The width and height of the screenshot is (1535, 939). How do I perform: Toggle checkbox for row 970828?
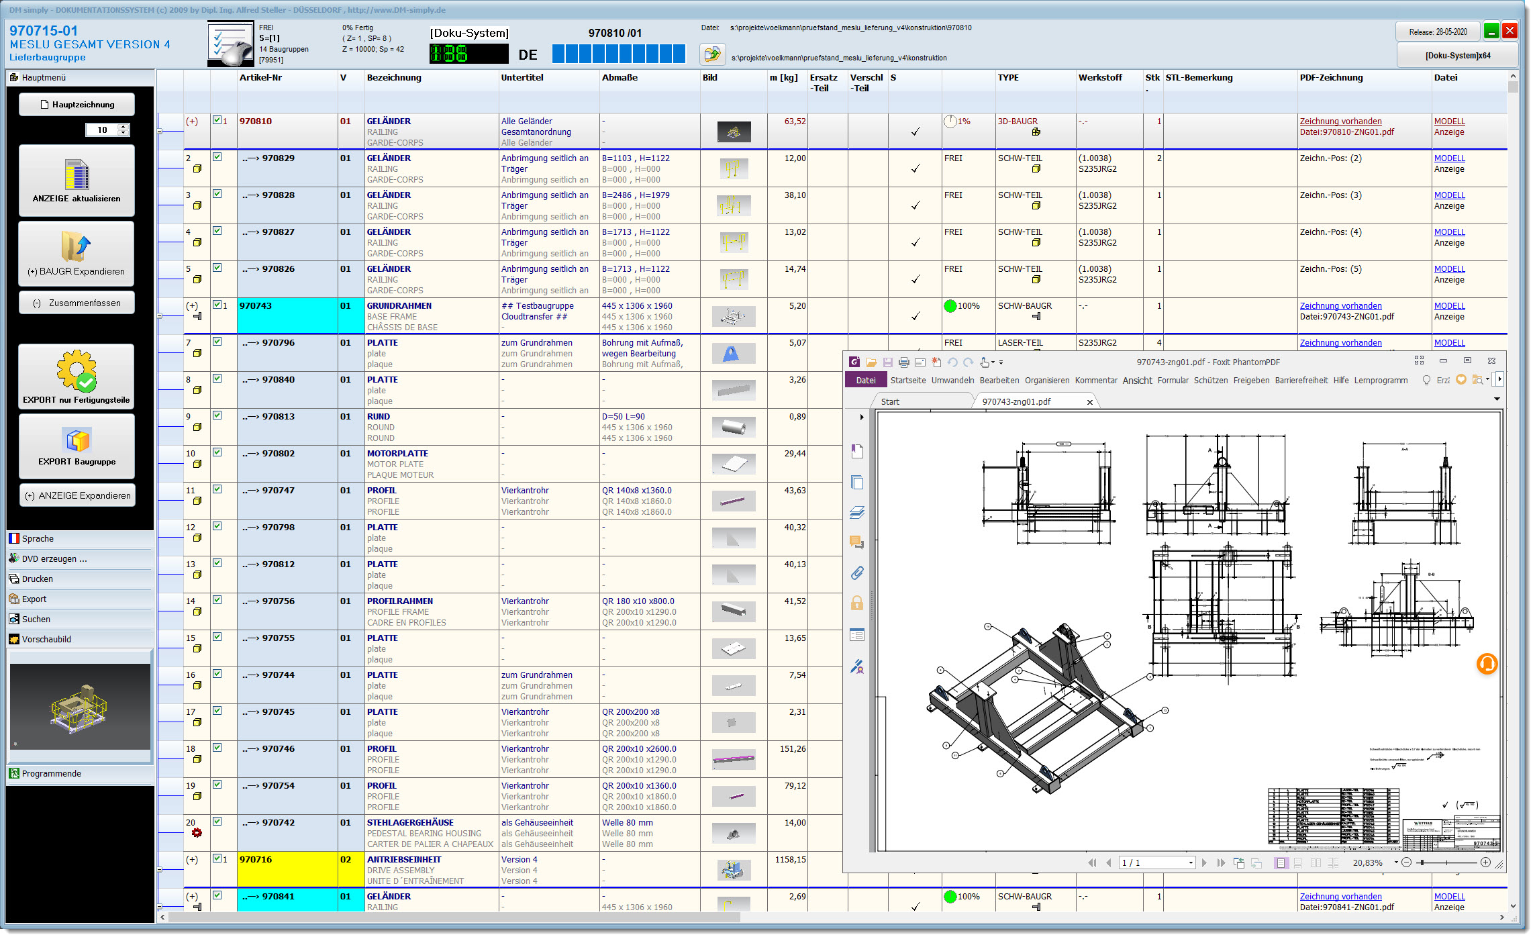click(x=217, y=194)
